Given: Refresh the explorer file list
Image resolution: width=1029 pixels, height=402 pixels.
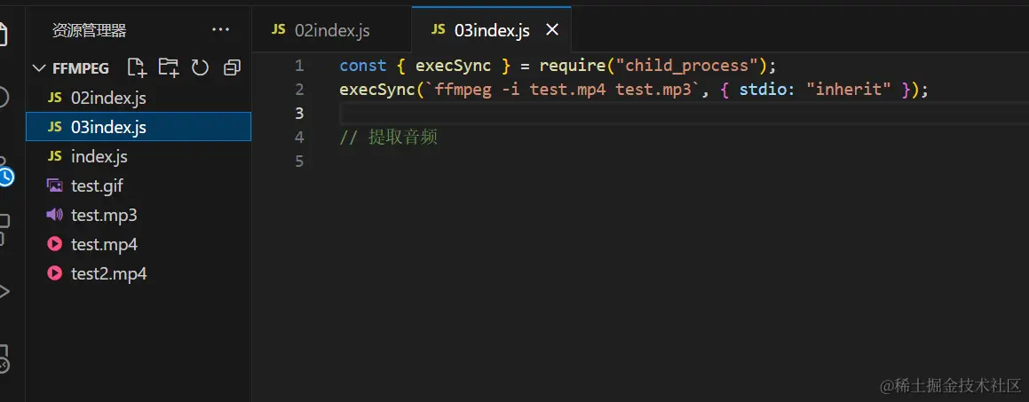Looking at the screenshot, I should click(x=200, y=67).
